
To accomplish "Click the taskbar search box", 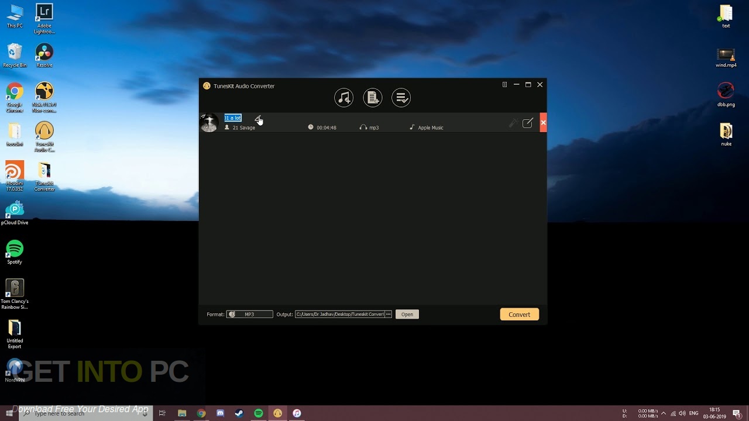I will [x=85, y=413].
